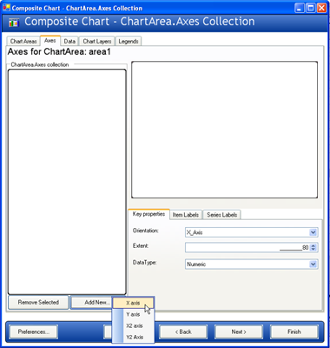This screenshot has height=348, width=330.
Task: Pick Y2 Axis in the popup menu
Action: pyautogui.click(x=135, y=338)
